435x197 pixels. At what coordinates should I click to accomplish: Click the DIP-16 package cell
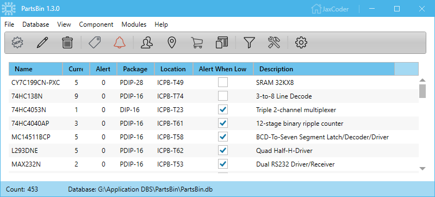pos(129,109)
